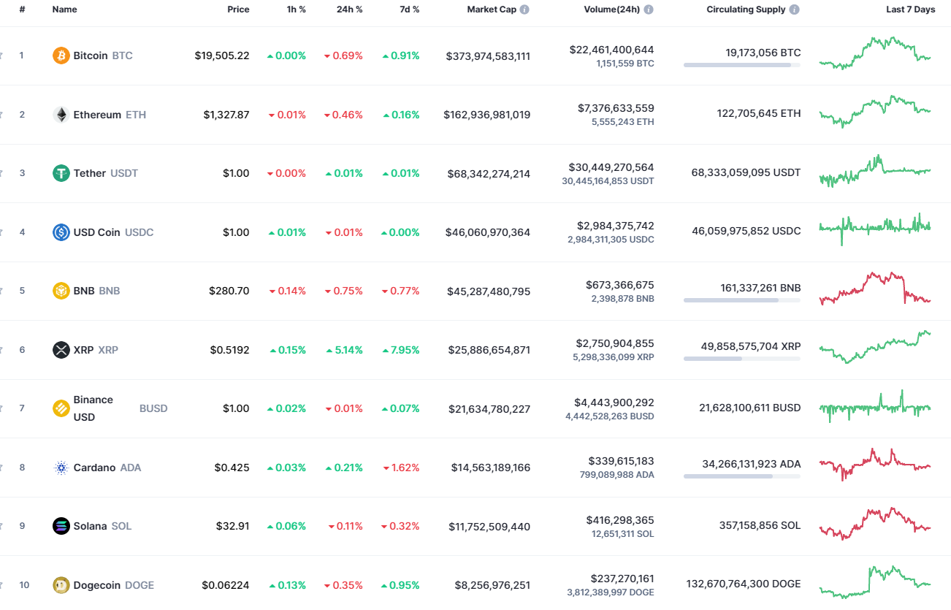
Task: Toggle the watchlist star next to Bitcoin
Action: [x=2, y=55]
